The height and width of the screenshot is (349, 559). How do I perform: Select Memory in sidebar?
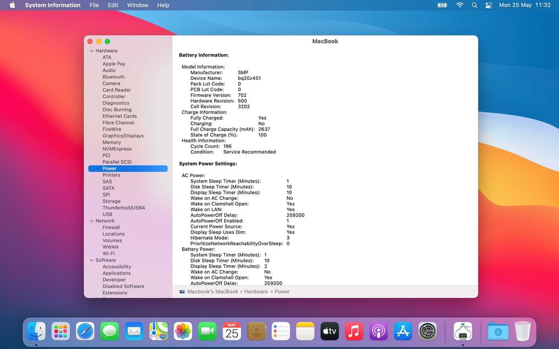pos(112,142)
